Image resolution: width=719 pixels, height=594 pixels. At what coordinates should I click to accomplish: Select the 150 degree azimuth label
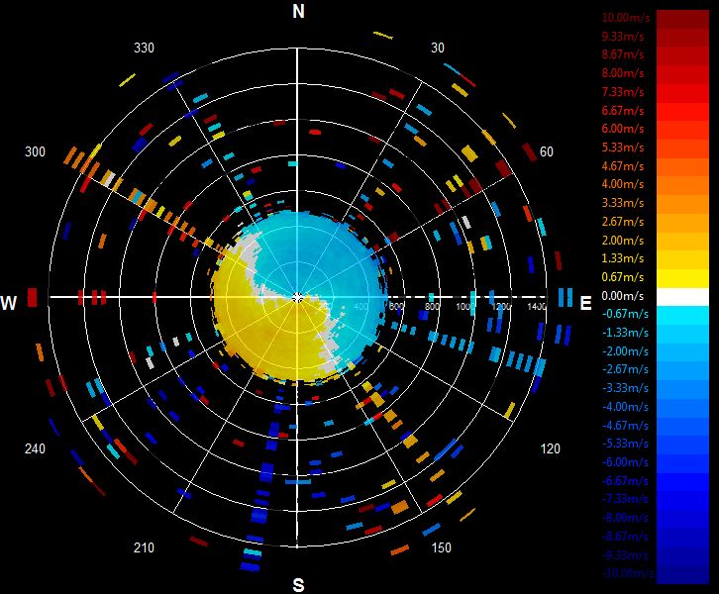[441, 547]
